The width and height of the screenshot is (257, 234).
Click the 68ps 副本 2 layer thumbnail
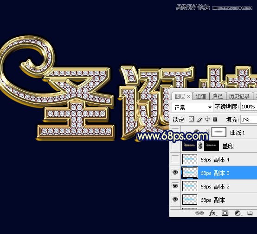(x=190, y=186)
